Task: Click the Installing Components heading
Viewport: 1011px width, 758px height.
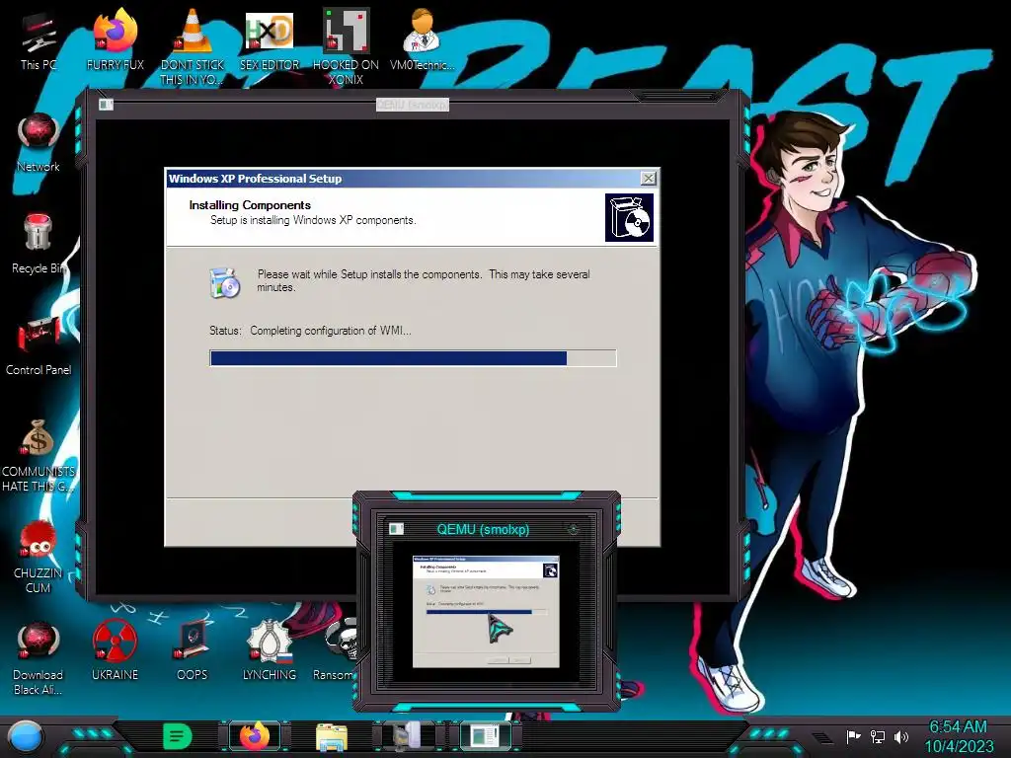Action: (250, 205)
